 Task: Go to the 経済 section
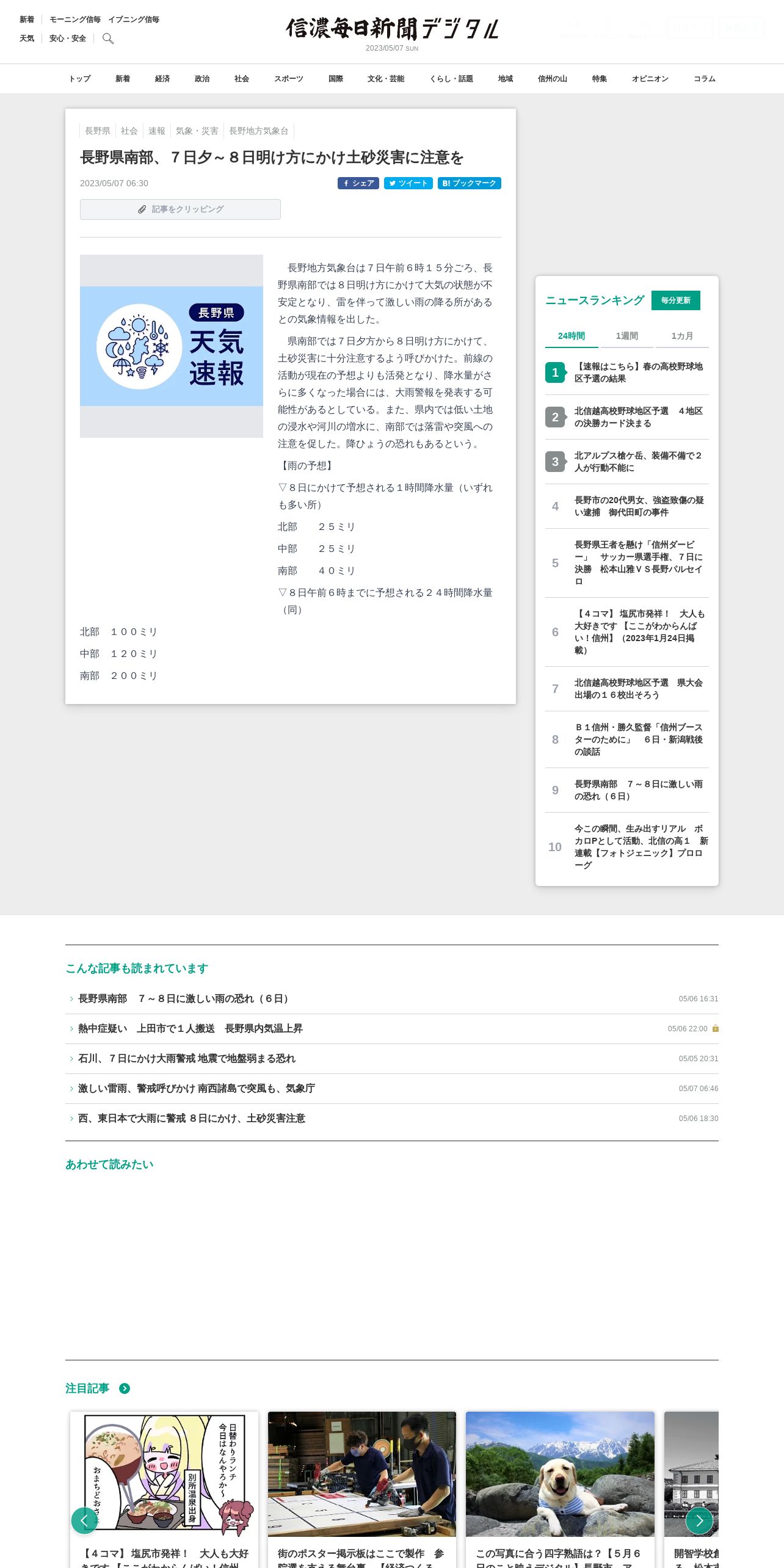(x=162, y=79)
